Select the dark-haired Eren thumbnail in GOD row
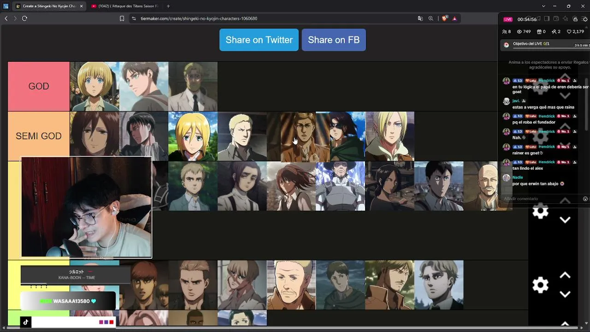 144,86
